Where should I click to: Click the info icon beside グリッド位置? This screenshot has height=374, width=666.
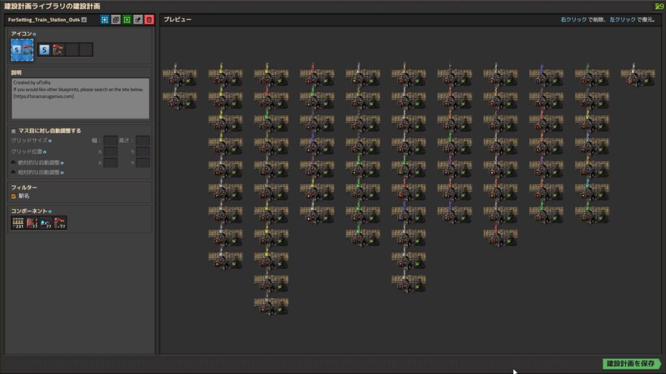pos(45,152)
